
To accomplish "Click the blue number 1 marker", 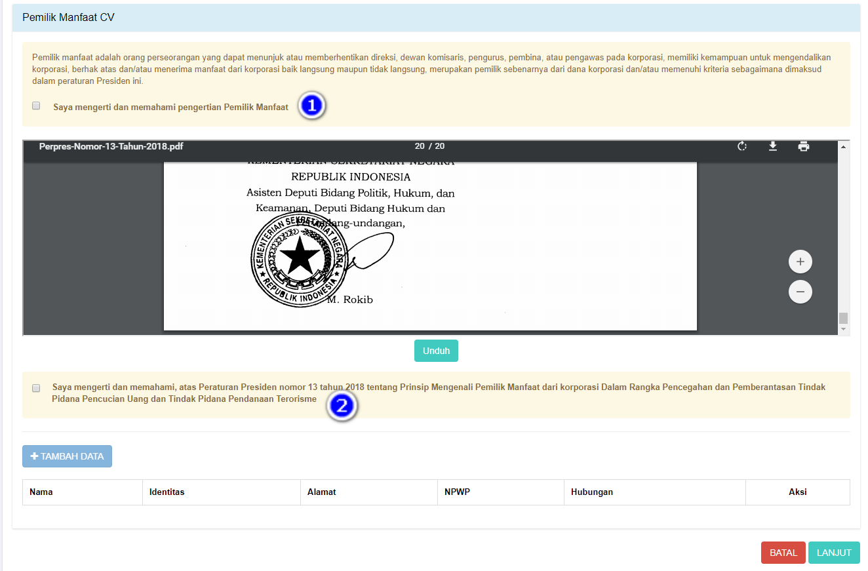I will point(311,106).
